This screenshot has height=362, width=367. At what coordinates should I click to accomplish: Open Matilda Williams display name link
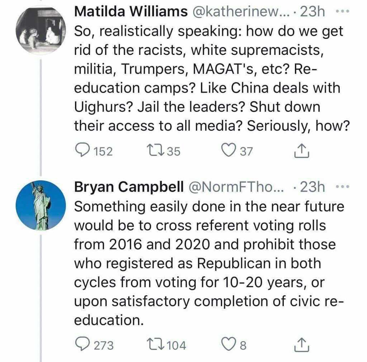(131, 11)
